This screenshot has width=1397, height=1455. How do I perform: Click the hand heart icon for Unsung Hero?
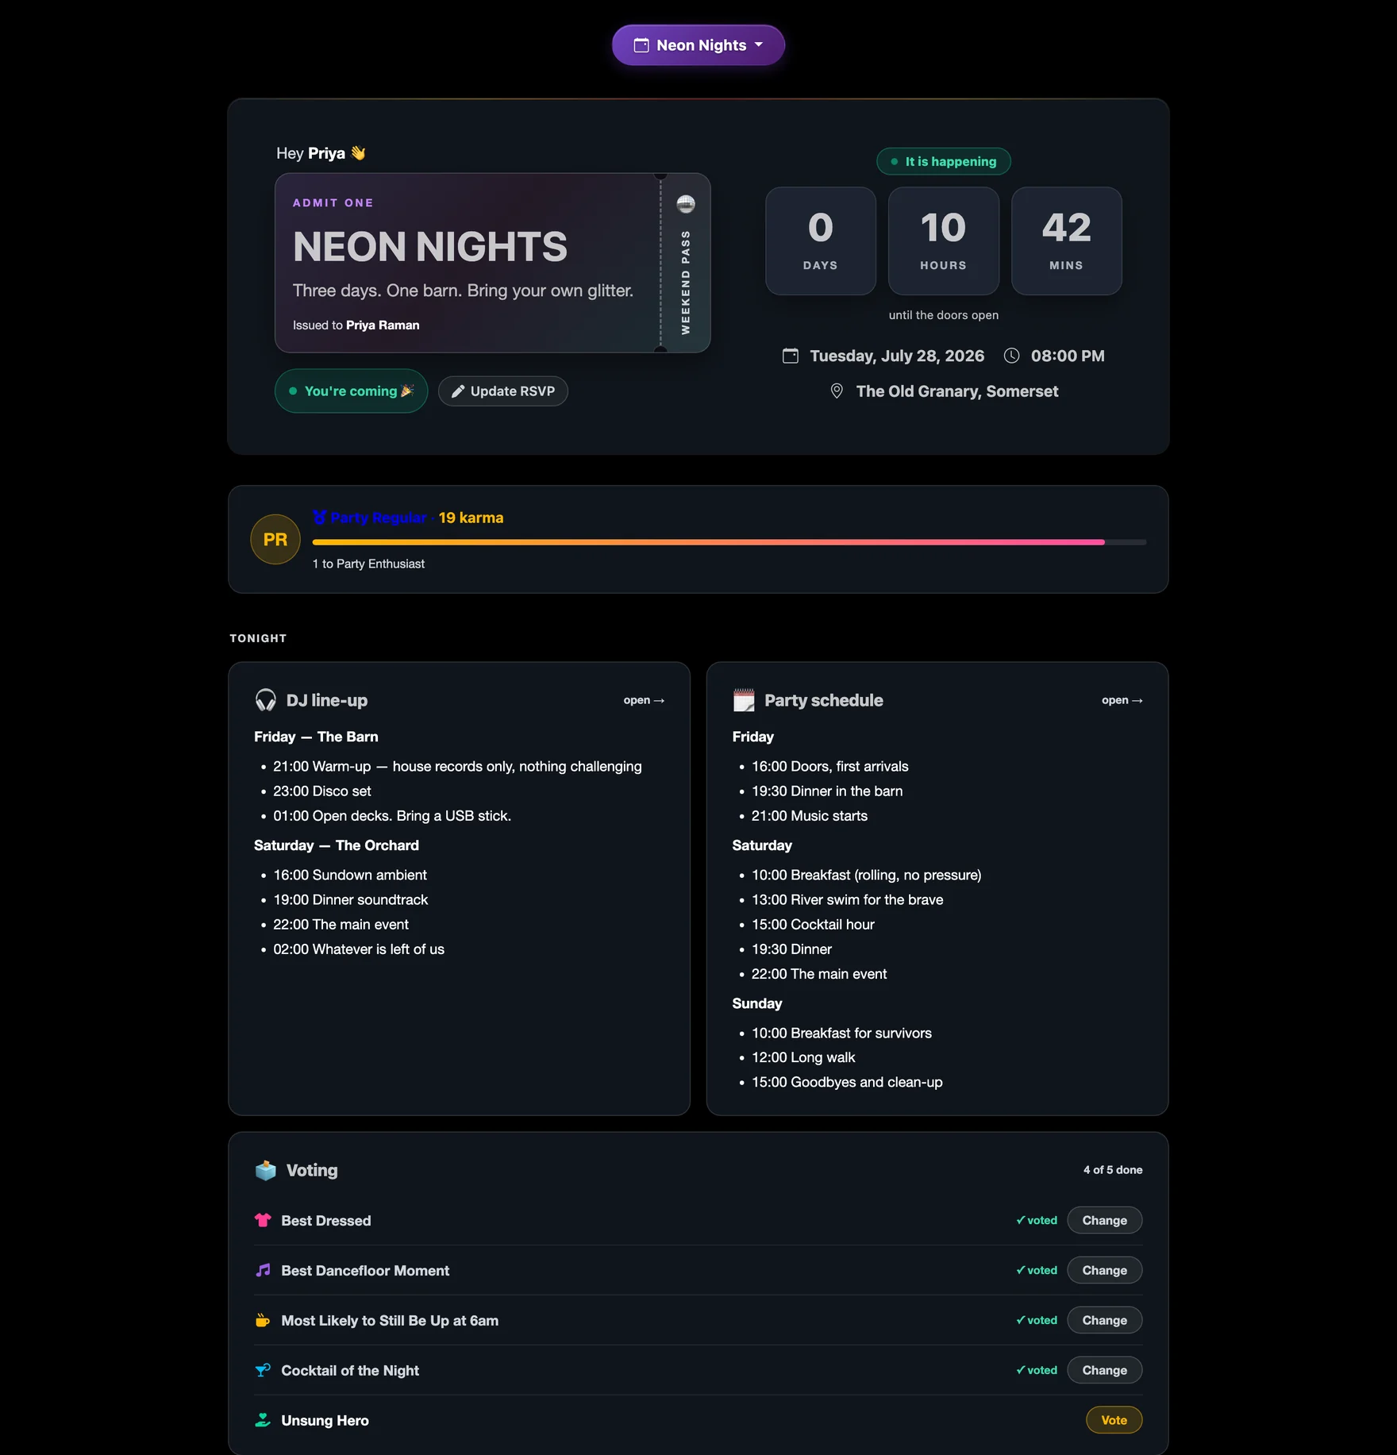click(x=263, y=1420)
